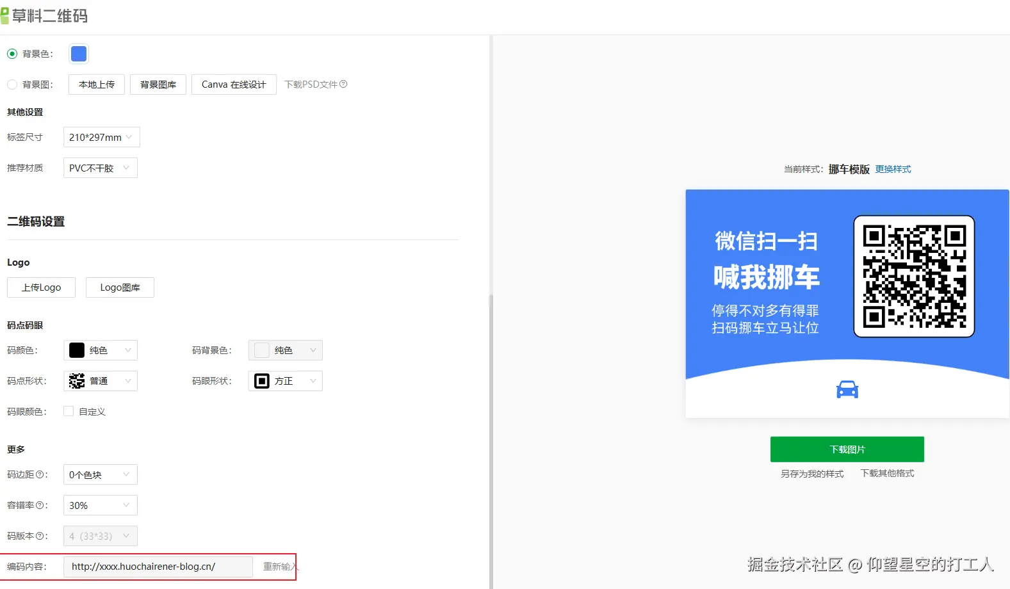1010x589 pixels.
Task: Click 重新输入 link beside URL
Action: [x=280, y=567]
